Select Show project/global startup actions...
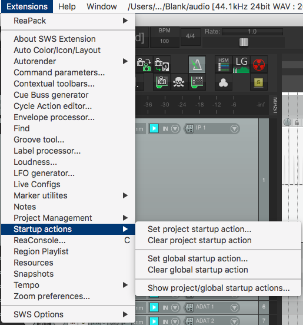The width and height of the screenshot is (303, 325). [218, 288]
